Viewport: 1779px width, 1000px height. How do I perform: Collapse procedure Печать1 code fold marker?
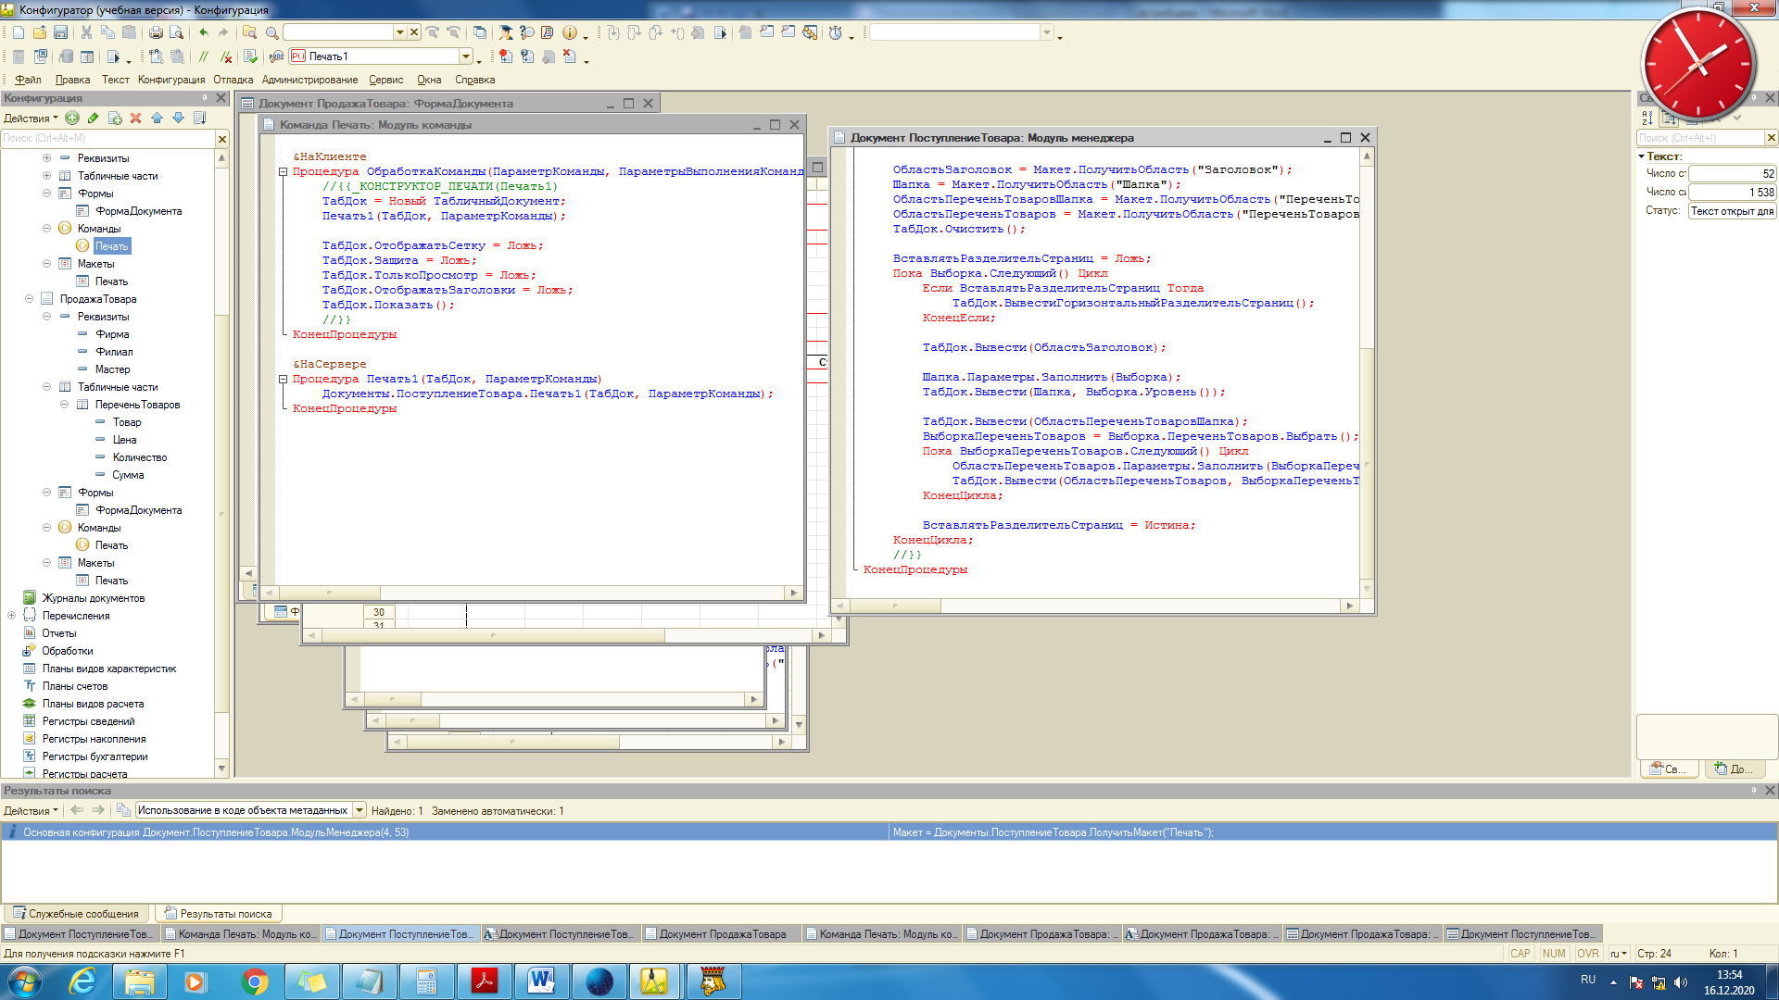pos(284,379)
